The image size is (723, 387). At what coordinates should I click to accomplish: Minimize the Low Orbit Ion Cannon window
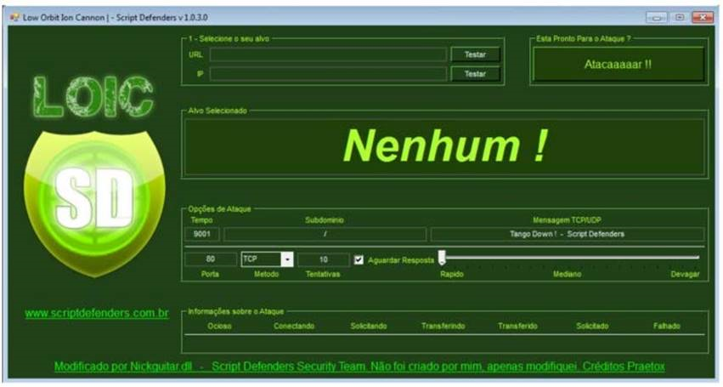pyautogui.click(x=656, y=17)
